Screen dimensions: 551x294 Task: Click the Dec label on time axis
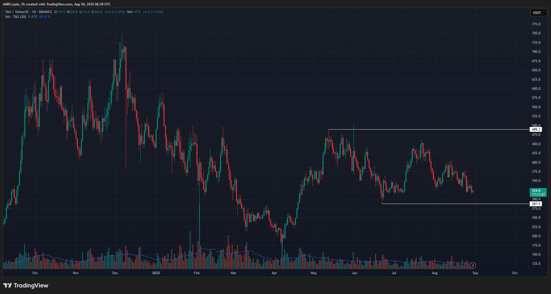click(115, 273)
